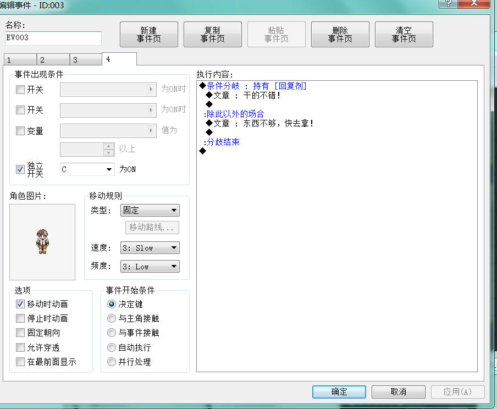Click the 清空事件页 button

pos(404,35)
